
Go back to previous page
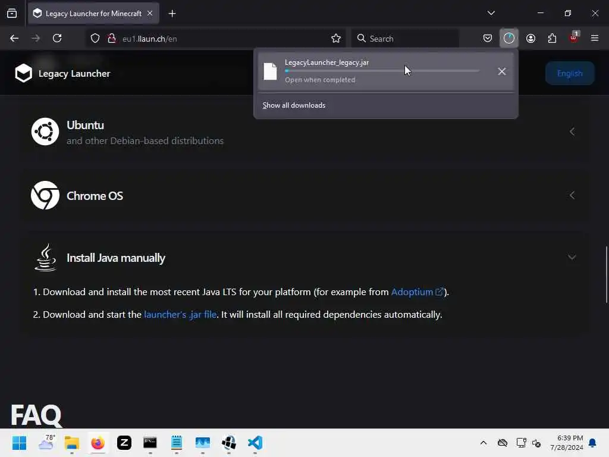[x=14, y=39]
